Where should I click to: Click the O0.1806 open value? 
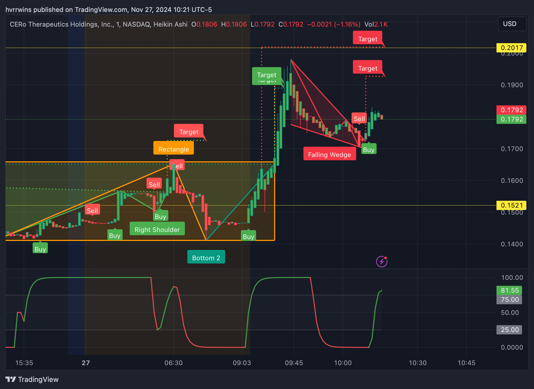pos(204,24)
